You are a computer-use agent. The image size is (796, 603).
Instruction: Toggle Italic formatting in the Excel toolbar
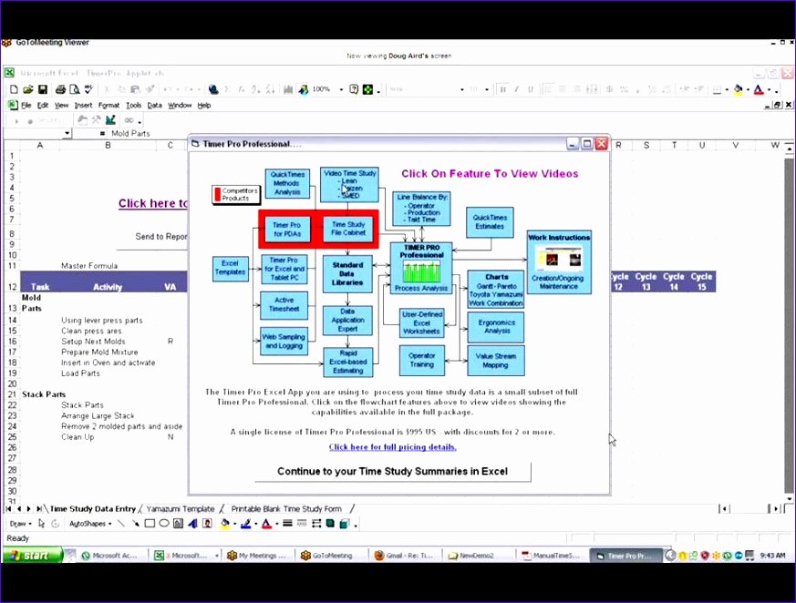pyautogui.click(x=516, y=90)
